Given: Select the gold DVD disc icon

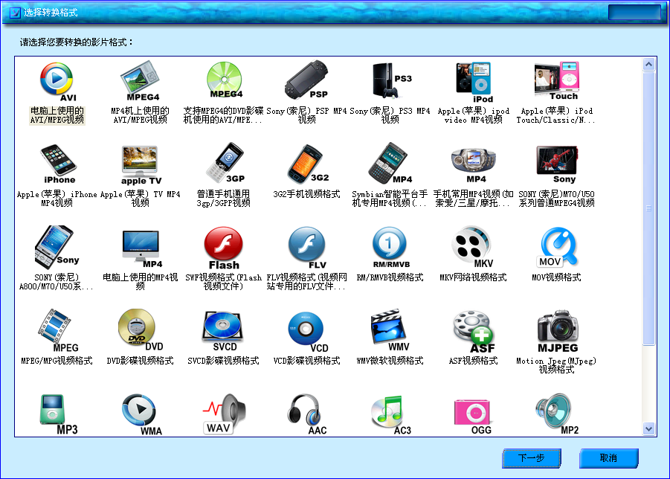Looking at the screenshot, I should pos(140,330).
